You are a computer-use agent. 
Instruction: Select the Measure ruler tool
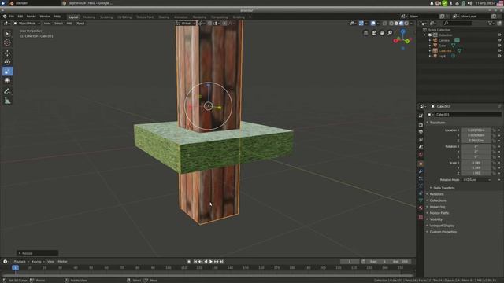[7, 101]
